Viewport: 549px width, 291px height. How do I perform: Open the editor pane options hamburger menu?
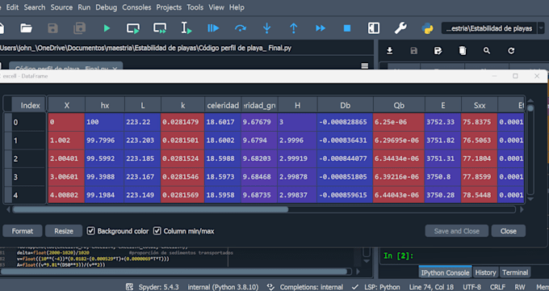365,66
